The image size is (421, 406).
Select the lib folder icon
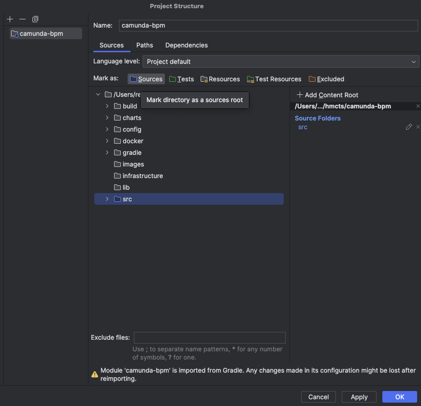point(117,187)
